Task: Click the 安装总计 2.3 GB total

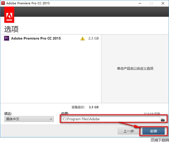Action: pos(85,107)
